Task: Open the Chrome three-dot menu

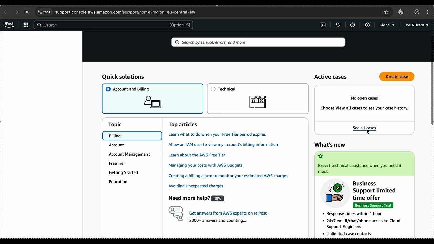Action: point(428,12)
